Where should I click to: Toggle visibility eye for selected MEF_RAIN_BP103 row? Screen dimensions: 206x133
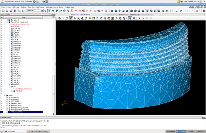tap(2, 112)
